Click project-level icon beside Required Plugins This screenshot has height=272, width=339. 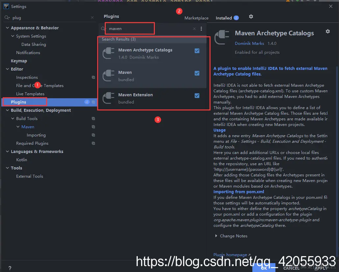94,143
